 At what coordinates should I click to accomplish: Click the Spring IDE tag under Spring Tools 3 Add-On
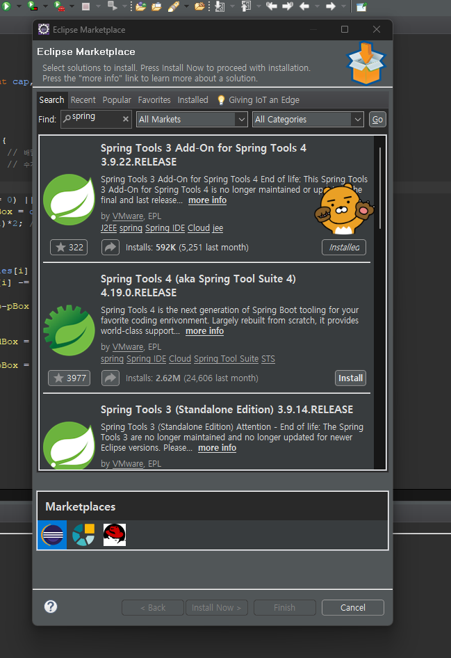click(165, 228)
